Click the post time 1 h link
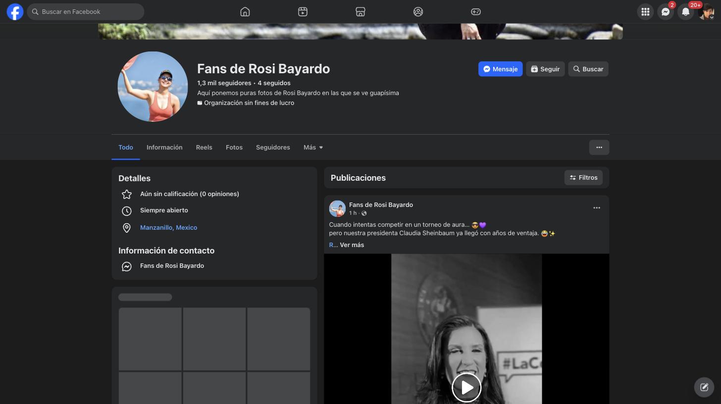The width and height of the screenshot is (721, 404). (x=353, y=213)
